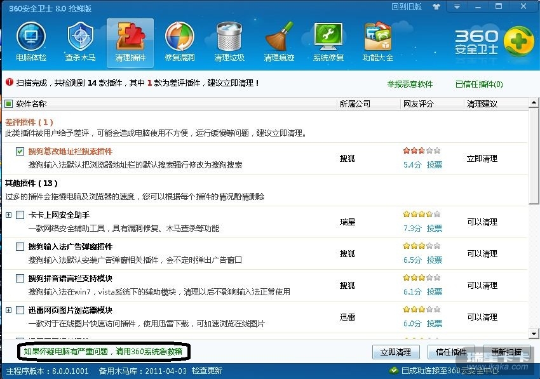Open the 功能大全 all features icon

378,42
